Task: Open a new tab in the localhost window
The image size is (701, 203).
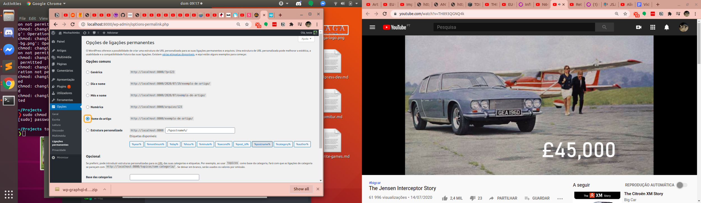Action: point(280,15)
